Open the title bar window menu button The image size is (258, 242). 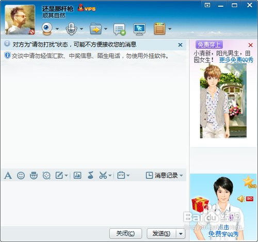click(x=207, y=5)
